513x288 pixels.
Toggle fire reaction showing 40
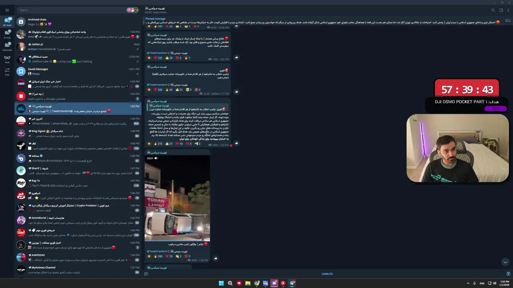[x=170, y=90]
